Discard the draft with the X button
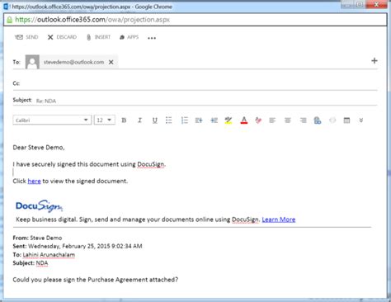 click(62, 37)
